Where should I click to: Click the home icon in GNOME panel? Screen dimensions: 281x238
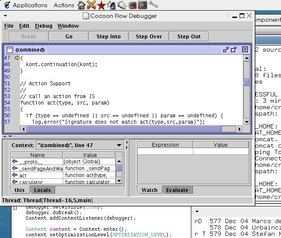point(81,5)
